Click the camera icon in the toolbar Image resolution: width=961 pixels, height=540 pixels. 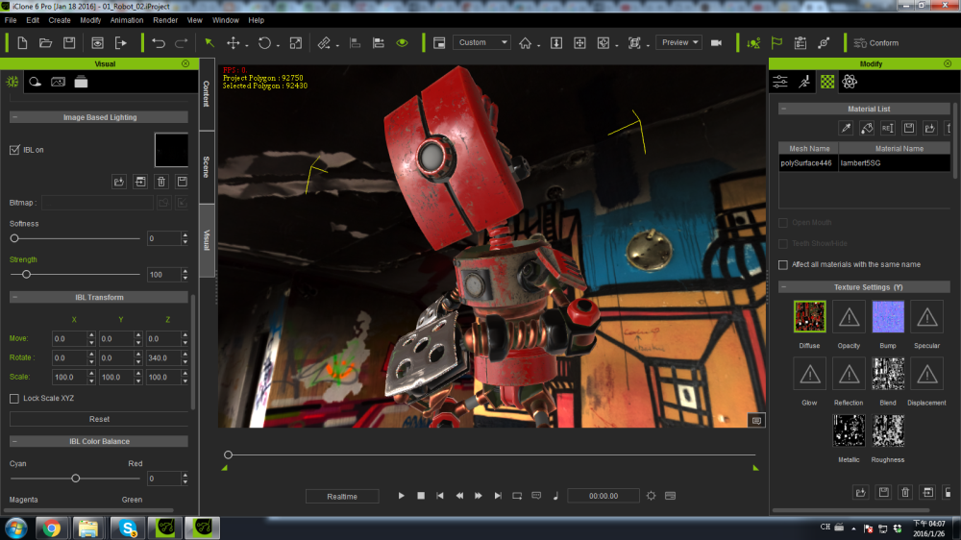[716, 42]
